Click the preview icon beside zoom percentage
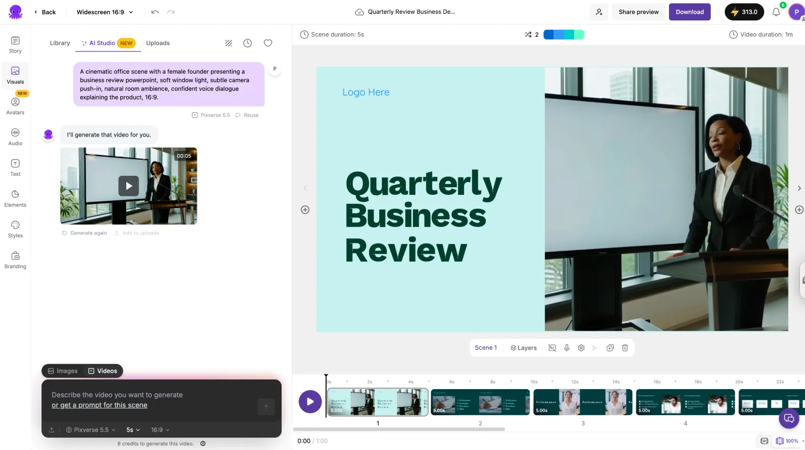Viewport: 805px width, 450px height. 764,441
